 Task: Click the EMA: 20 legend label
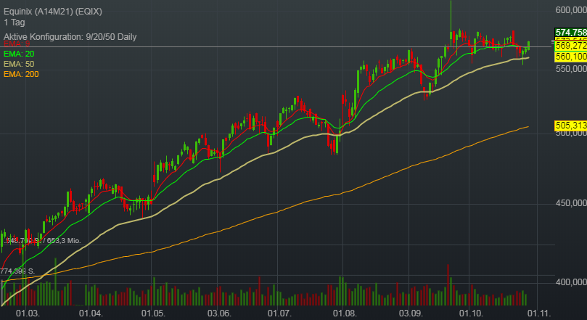click(x=19, y=54)
